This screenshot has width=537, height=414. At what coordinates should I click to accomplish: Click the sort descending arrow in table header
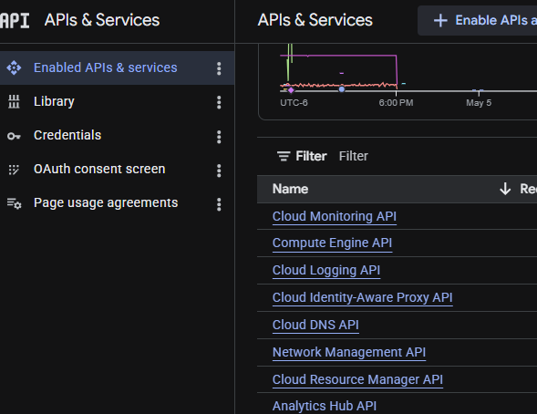point(505,189)
